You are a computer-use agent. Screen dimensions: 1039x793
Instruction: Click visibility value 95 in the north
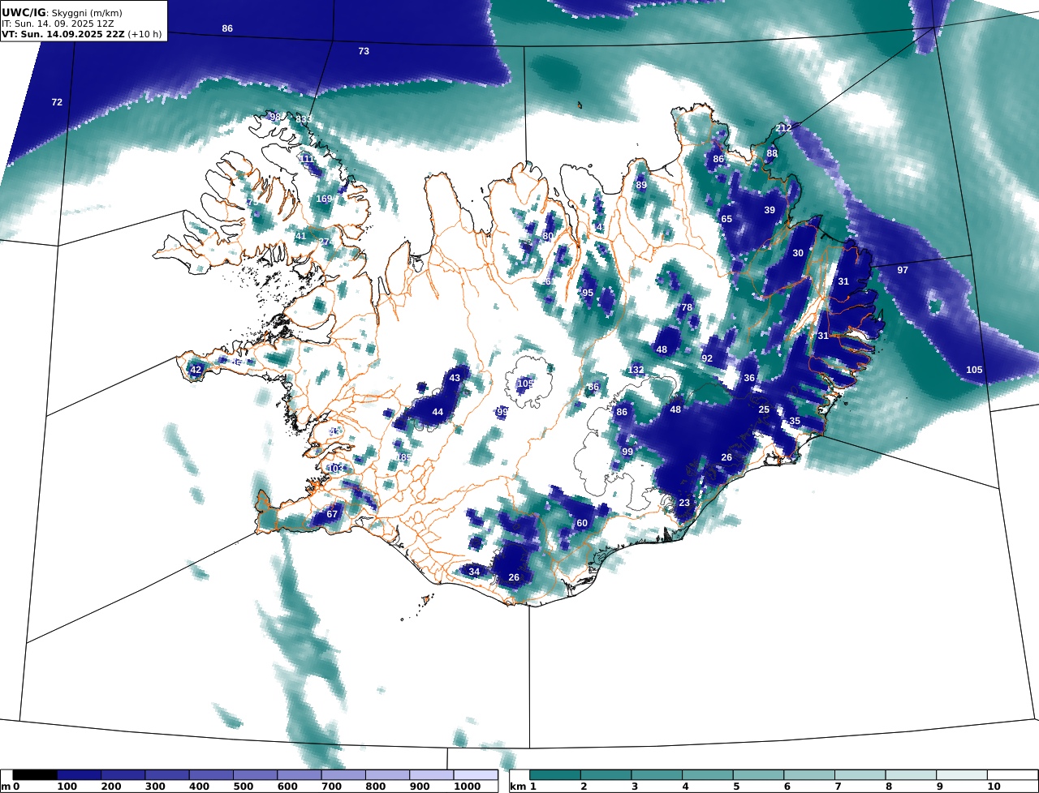pos(588,293)
